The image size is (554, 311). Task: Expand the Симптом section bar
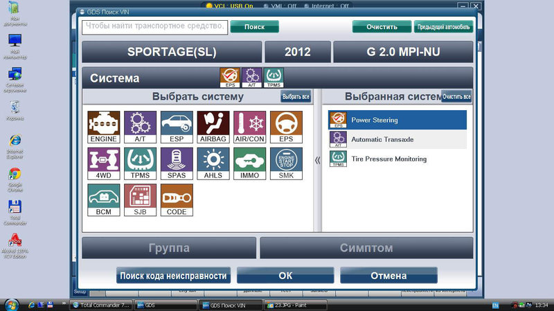pos(366,248)
